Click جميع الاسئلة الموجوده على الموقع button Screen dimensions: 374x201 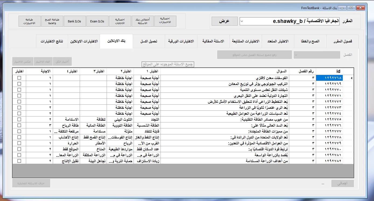(x=168, y=64)
